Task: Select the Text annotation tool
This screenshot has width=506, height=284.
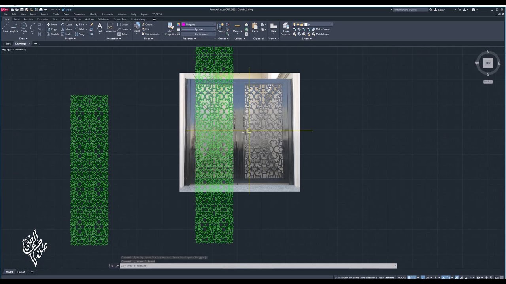Action: [100, 28]
